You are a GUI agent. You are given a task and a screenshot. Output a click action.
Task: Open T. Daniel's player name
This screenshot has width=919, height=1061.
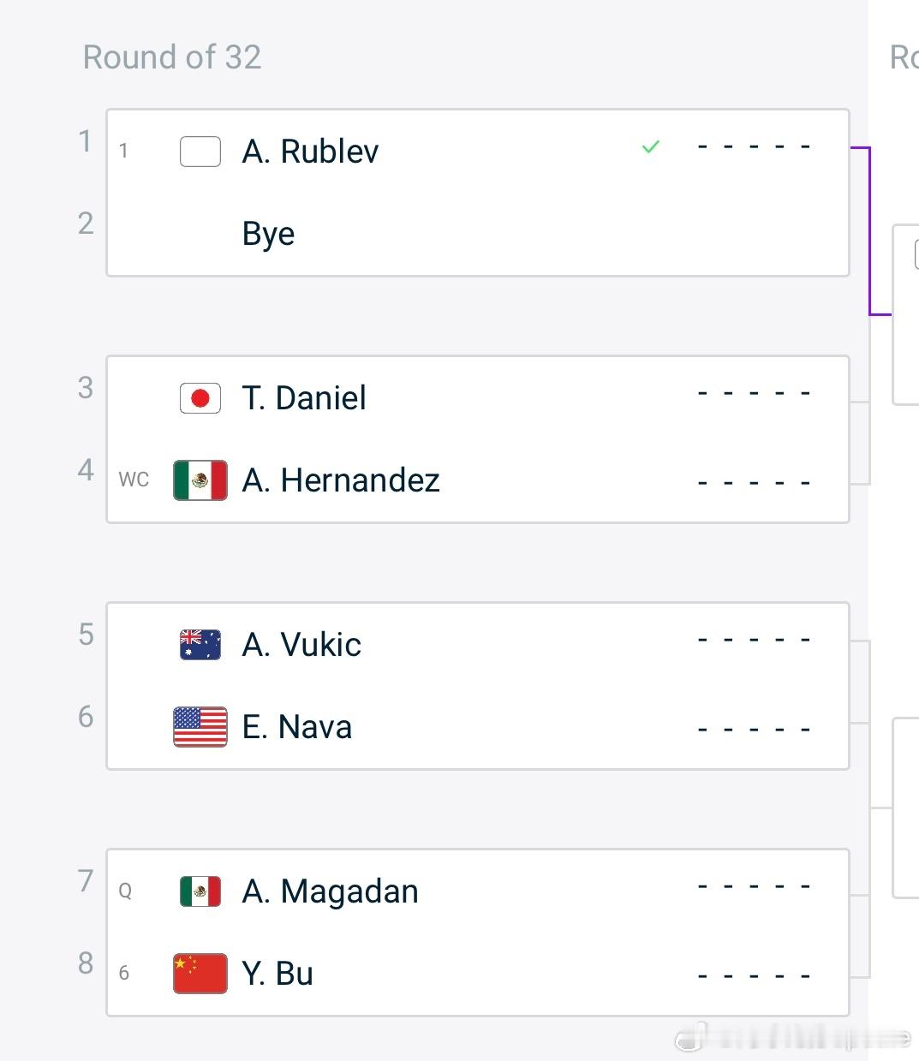pyautogui.click(x=304, y=398)
